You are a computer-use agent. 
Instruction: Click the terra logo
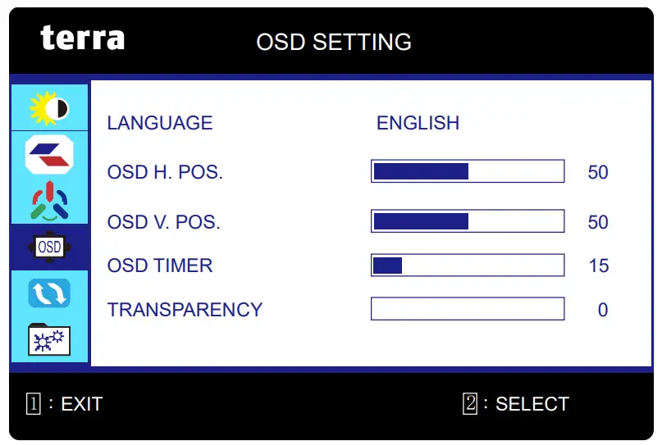(83, 38)
